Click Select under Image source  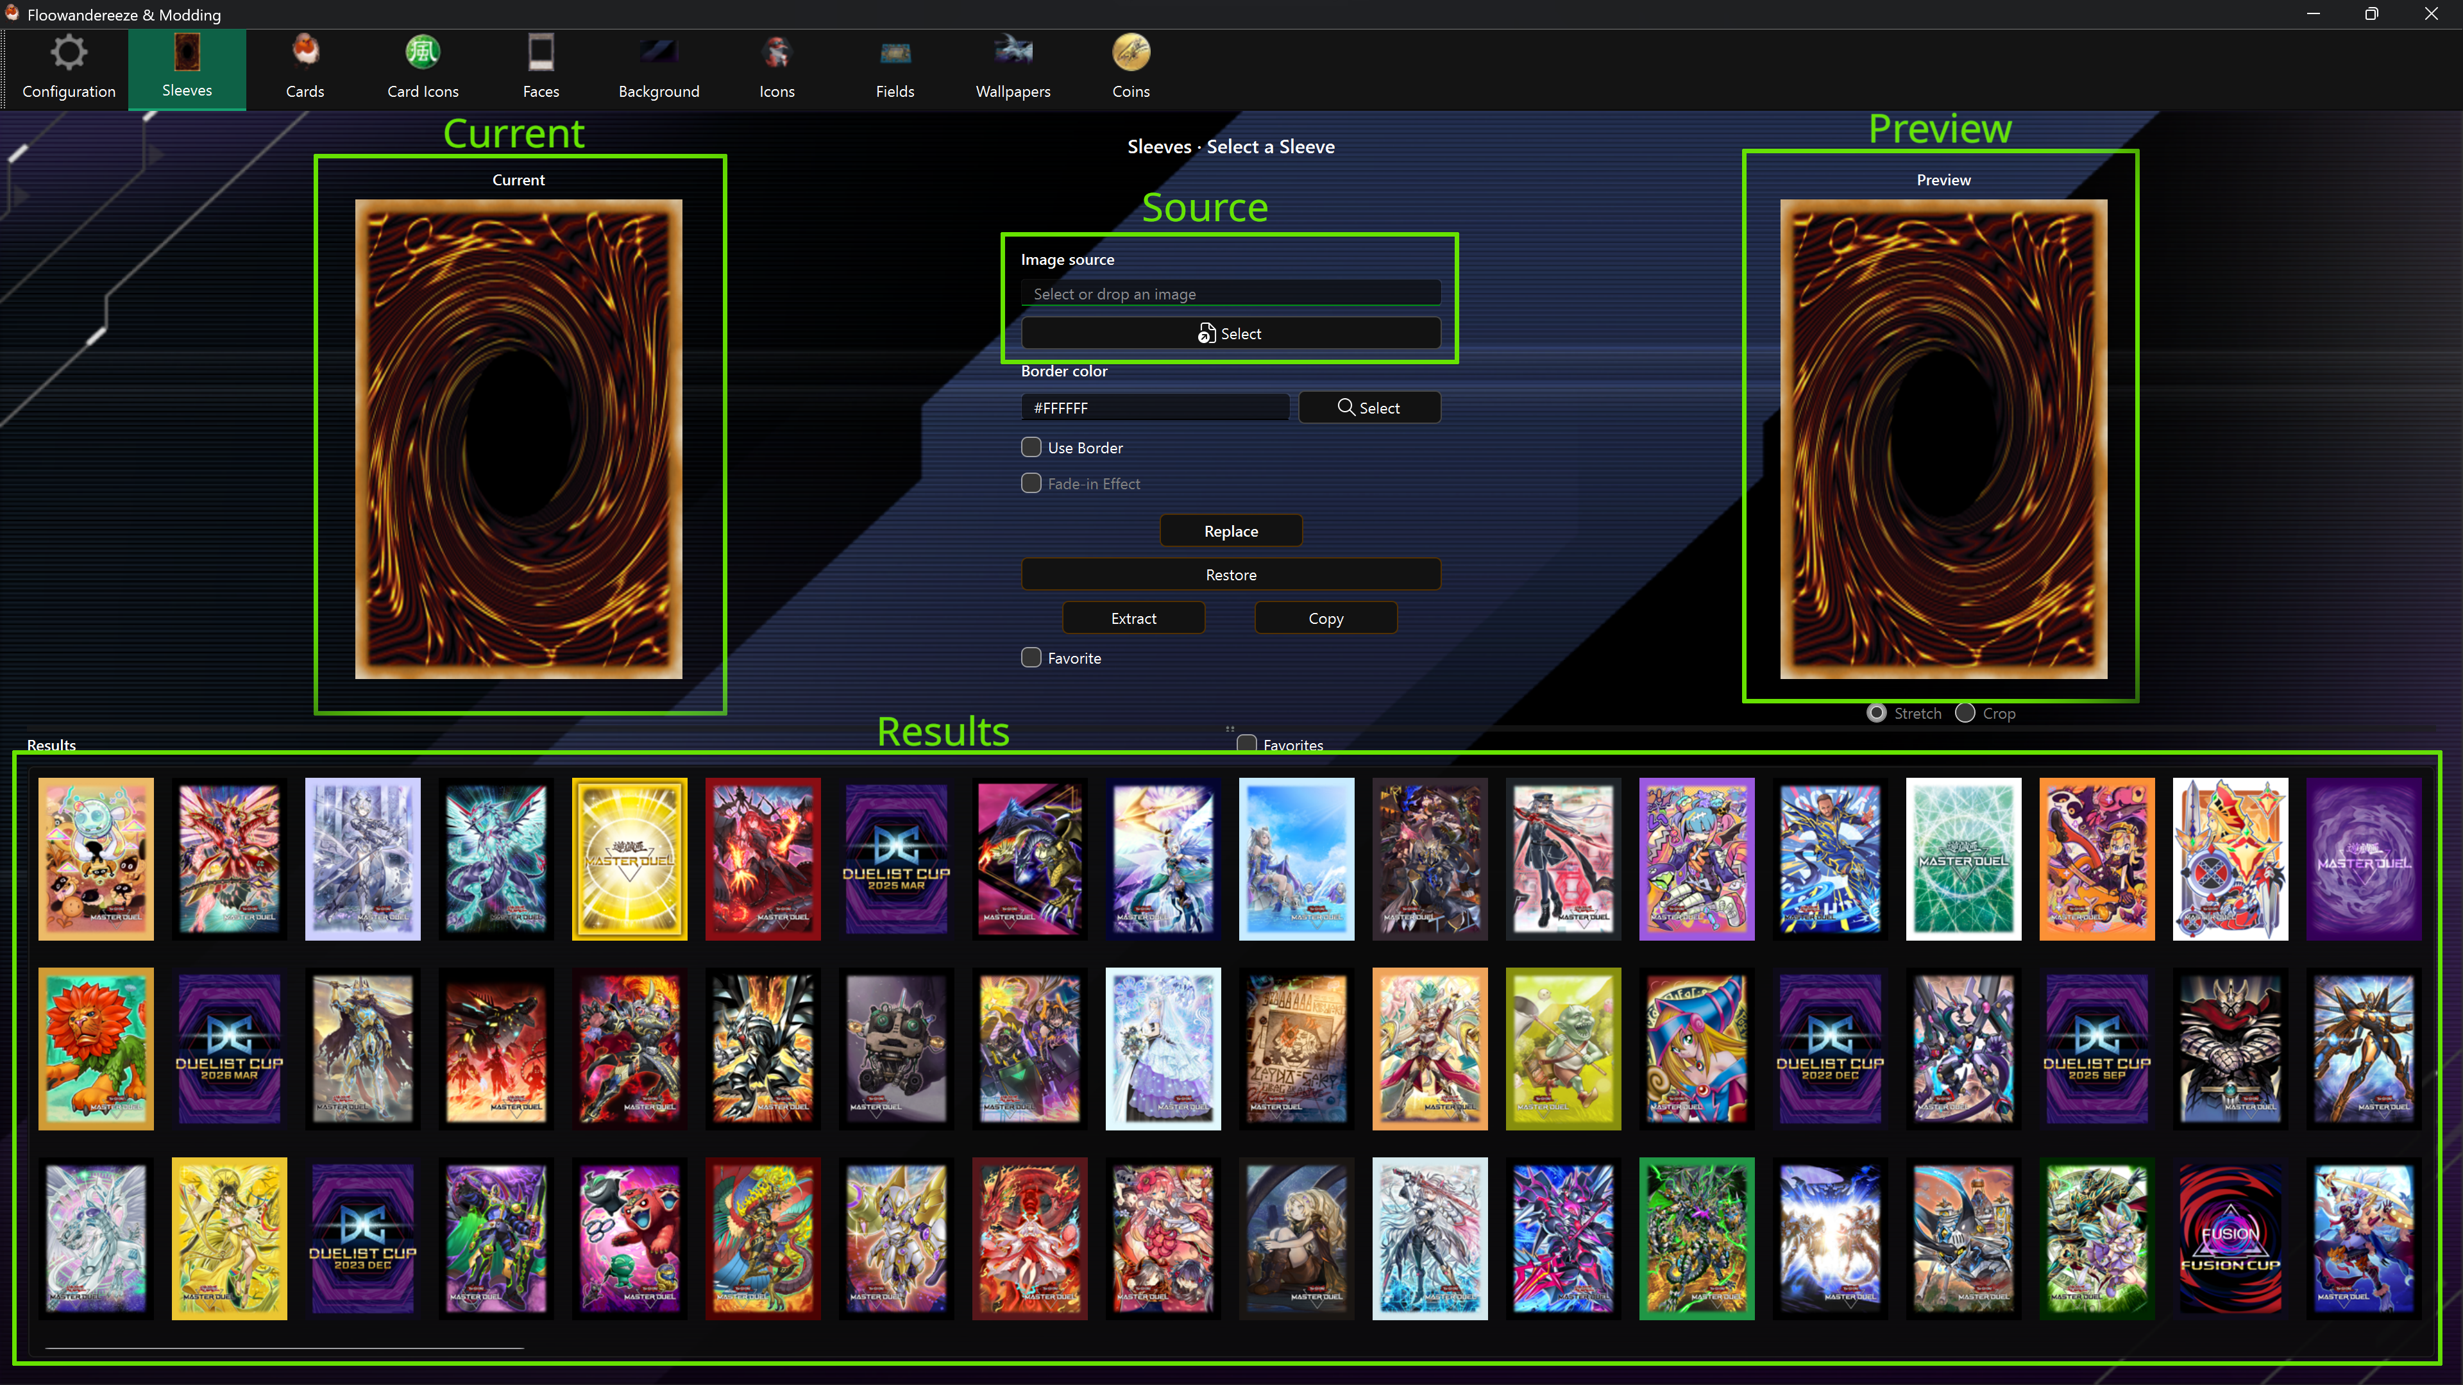(x=1231, y=333)
